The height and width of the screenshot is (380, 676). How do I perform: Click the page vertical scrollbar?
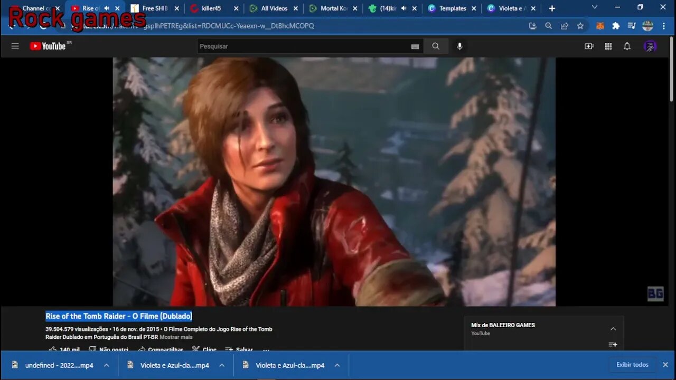tap(672, 69)
